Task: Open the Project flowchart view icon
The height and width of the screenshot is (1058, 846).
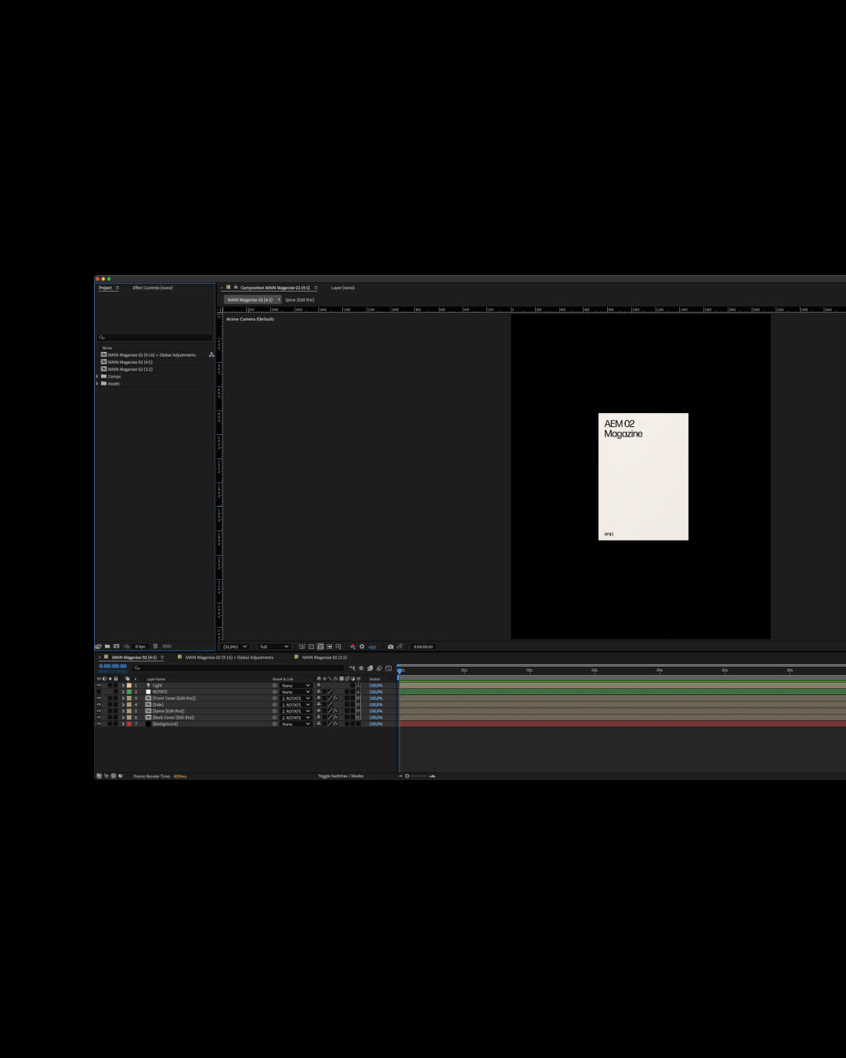Action: [x=211, y=355]
